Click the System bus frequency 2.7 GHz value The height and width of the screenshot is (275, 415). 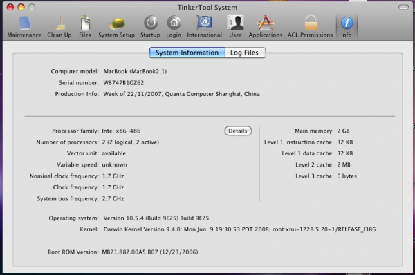pos(113,198)
